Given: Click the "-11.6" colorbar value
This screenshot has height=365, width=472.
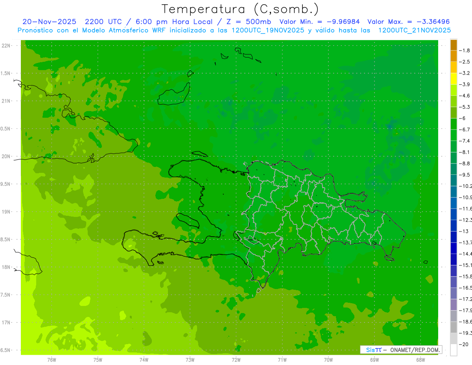Looking at the screenshot, I should 466,209.
